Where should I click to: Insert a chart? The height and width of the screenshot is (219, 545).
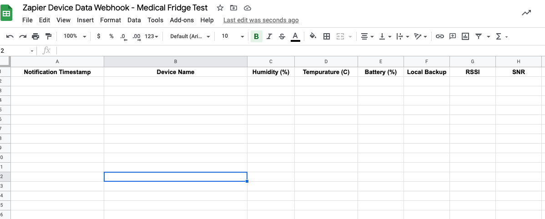pos(465,36)
